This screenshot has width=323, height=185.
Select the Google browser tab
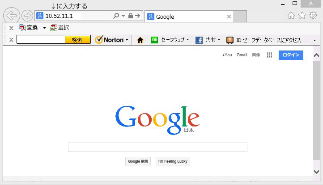point(186,17)
